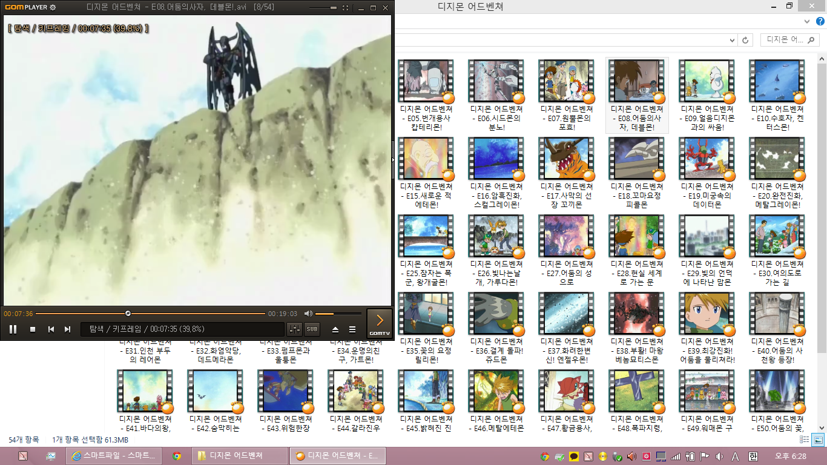Select the E10 episode video file
827x465 pixels.
click(777, 96)
